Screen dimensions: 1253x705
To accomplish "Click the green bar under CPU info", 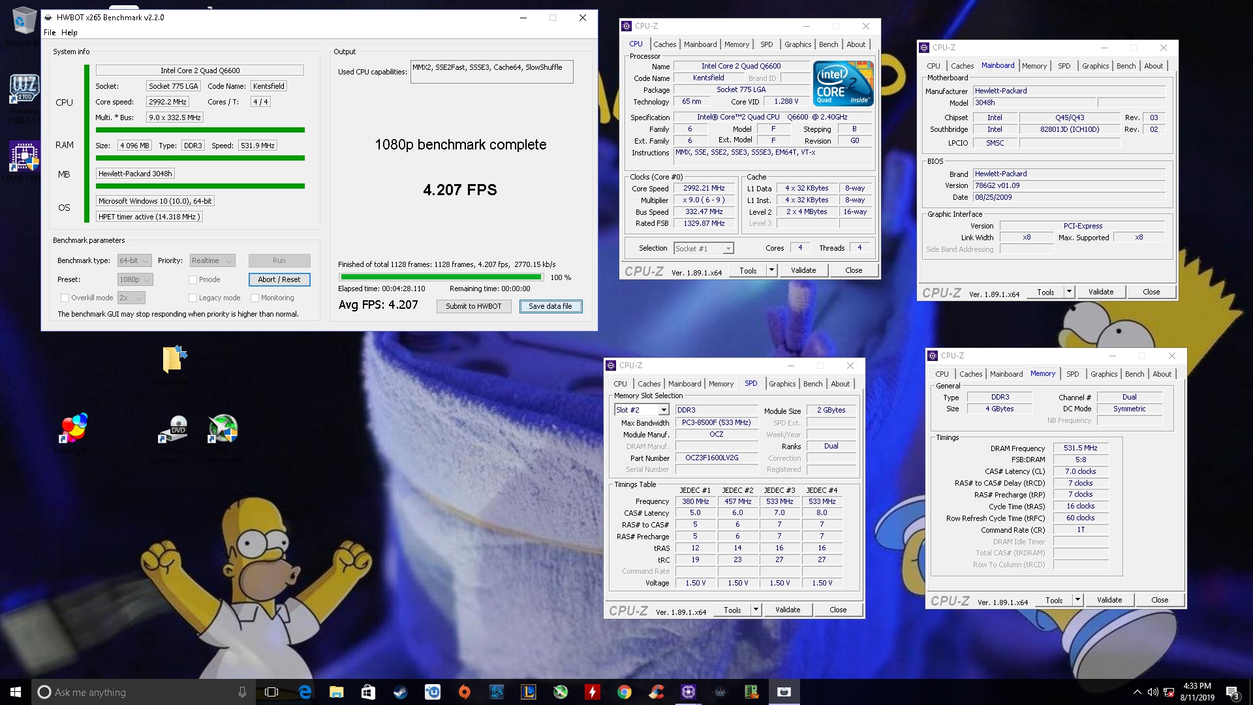I will click(200, 130).
